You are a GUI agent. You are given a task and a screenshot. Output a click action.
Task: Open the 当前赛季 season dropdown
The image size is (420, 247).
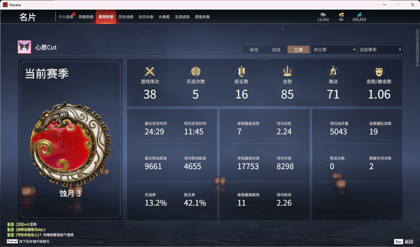click(380, 49)
